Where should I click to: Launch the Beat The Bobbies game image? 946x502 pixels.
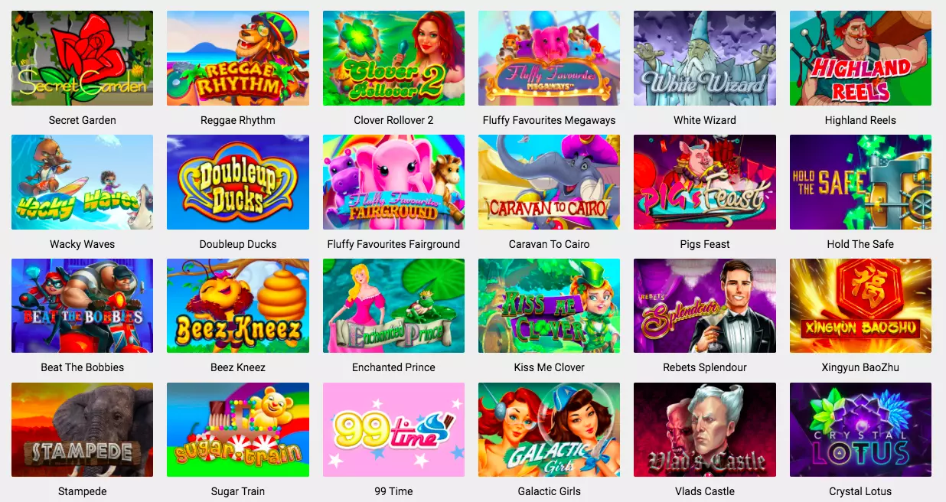[82, 305]
